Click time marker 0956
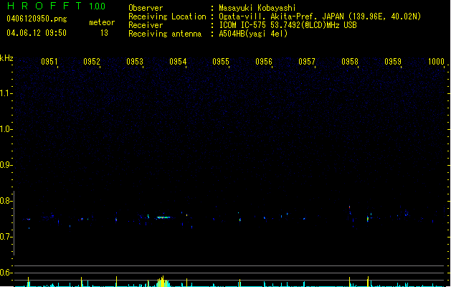 click(x=264, y=62)
